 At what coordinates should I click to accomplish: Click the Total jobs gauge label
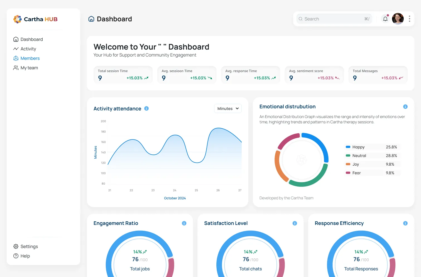(x=140, y=269)
